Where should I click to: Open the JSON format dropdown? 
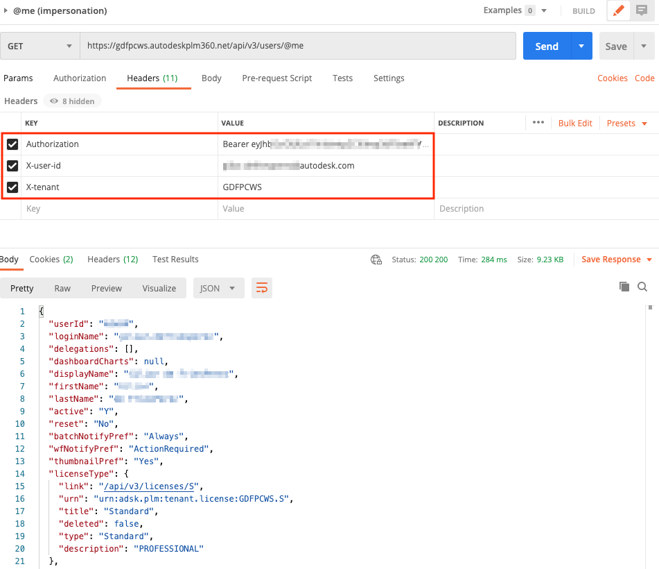218,288
